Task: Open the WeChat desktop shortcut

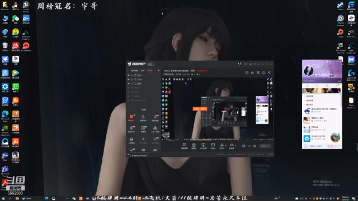Action: coord(16,20)
